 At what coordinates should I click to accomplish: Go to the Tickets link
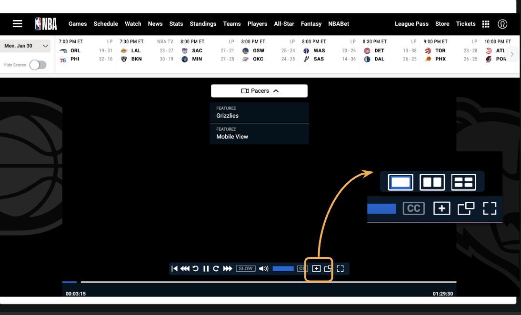click(x=465, y=24)
